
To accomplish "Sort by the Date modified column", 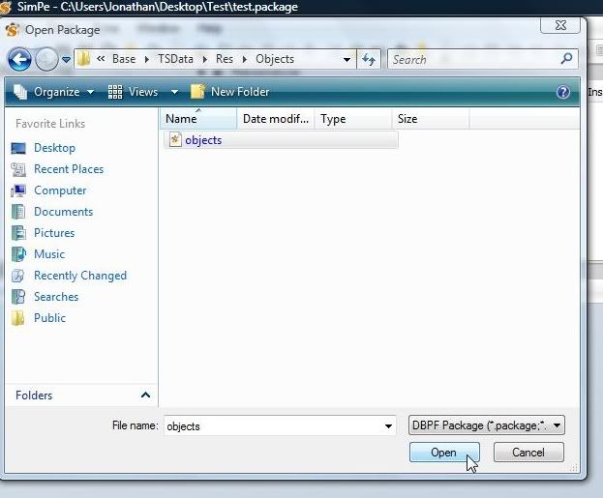I will point(276,119).
